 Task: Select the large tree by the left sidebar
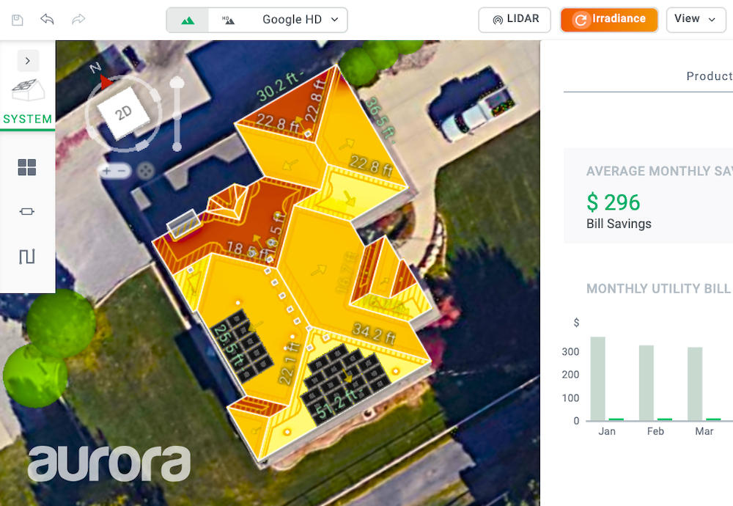62,323
